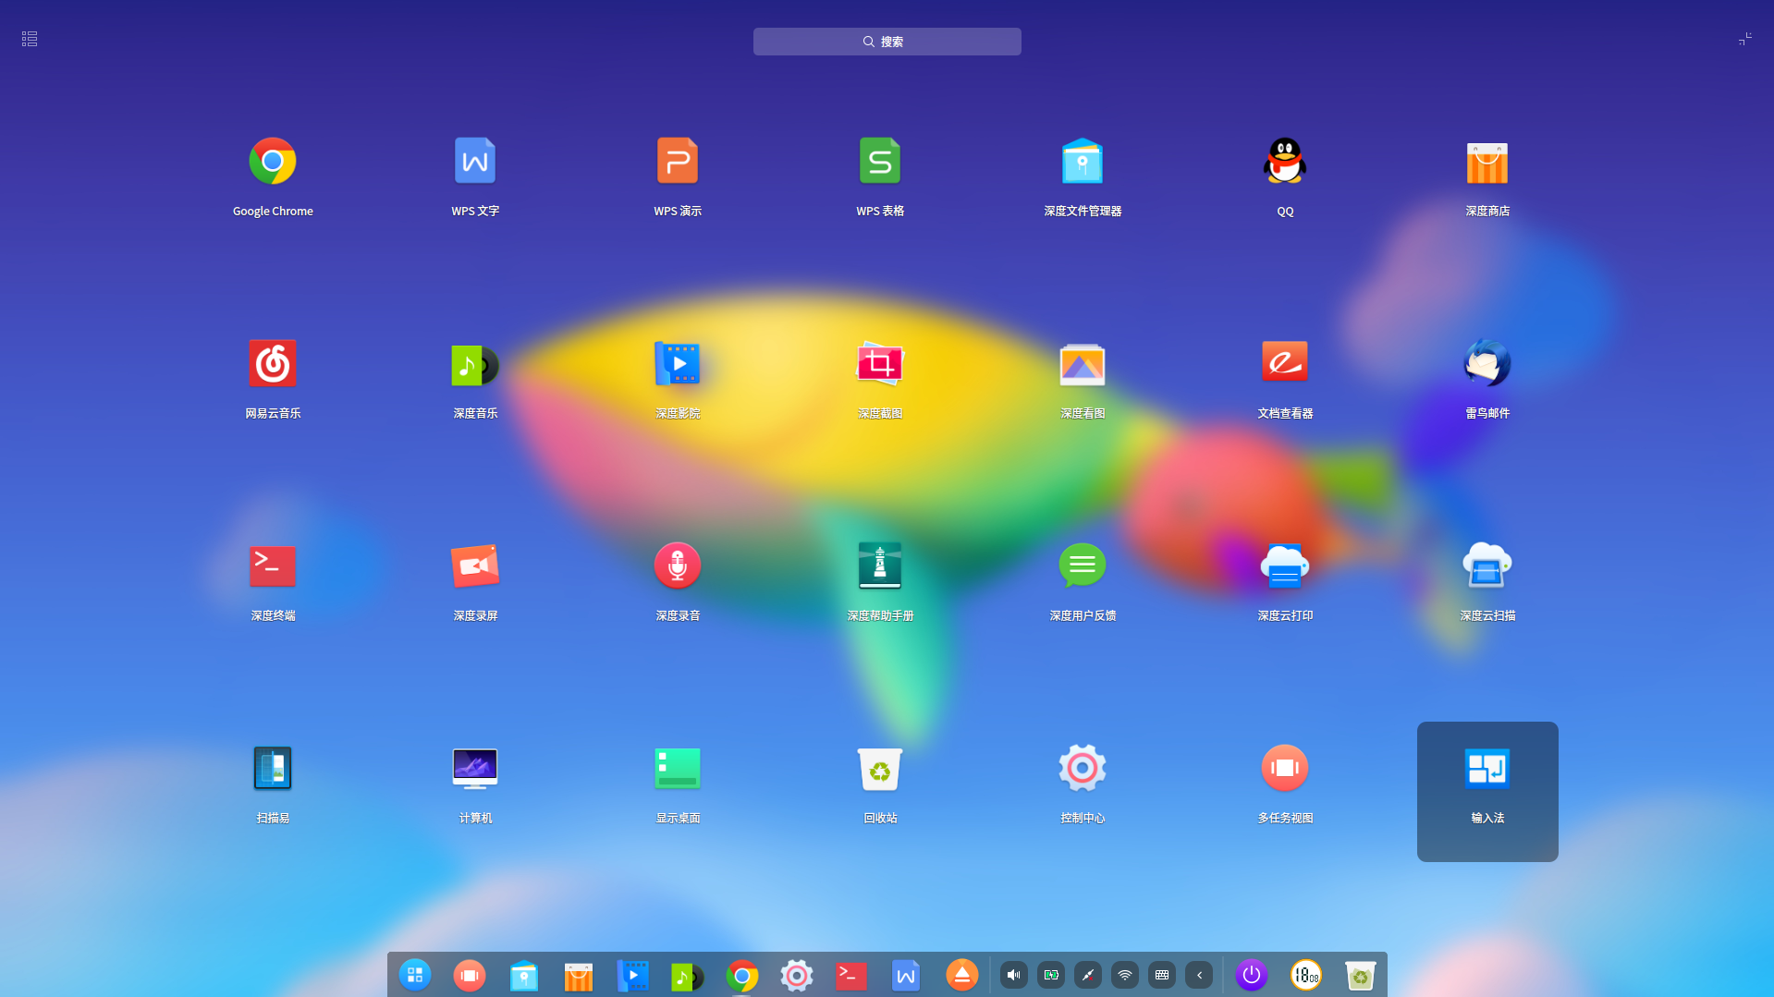Click the purple power button in dock
Screen dimensions: 1774x997
1251,975
